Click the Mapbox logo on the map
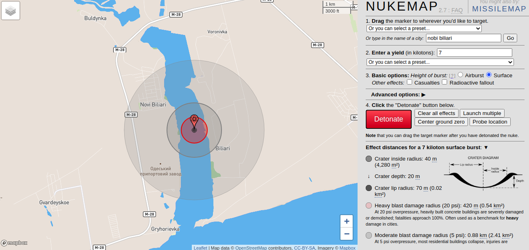529x250 pixels. click(x=15, y=243)
